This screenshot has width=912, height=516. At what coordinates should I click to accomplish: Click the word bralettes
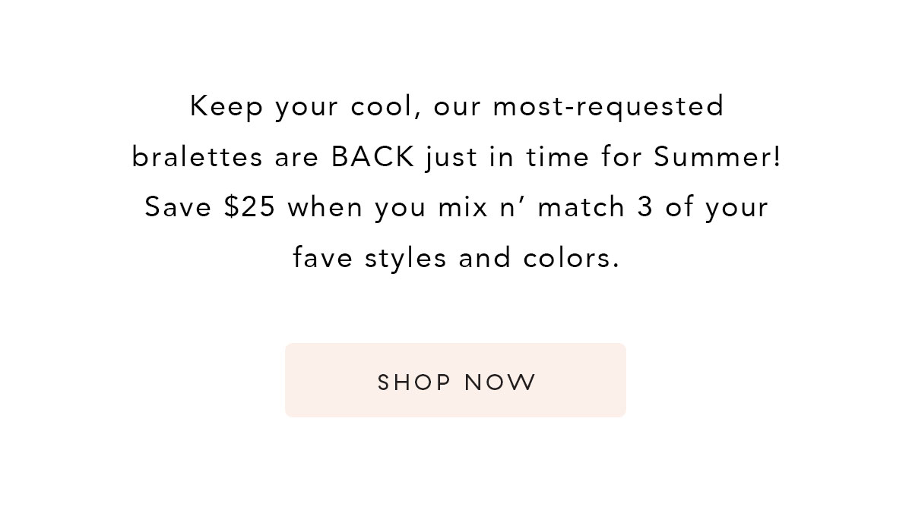pyautogui.click(x=198, y=157)
